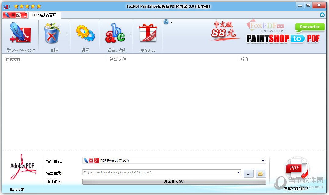The image size is (329, 195).
Task: Close the FoxPDF converter window
Action: tap(319, 5)
